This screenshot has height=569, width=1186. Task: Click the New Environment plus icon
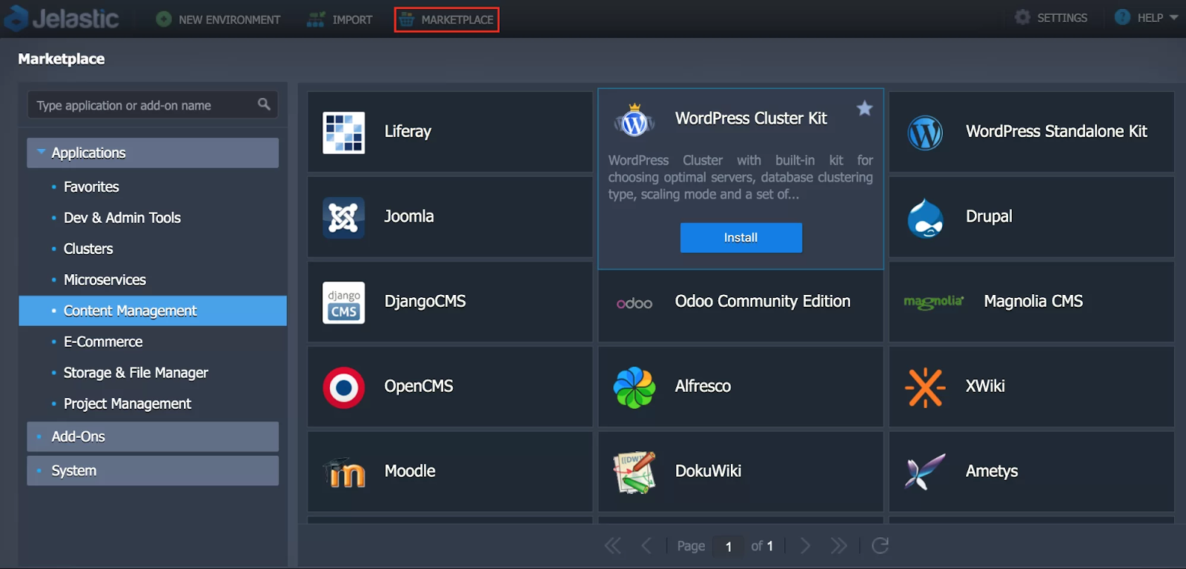click(164, 19)
